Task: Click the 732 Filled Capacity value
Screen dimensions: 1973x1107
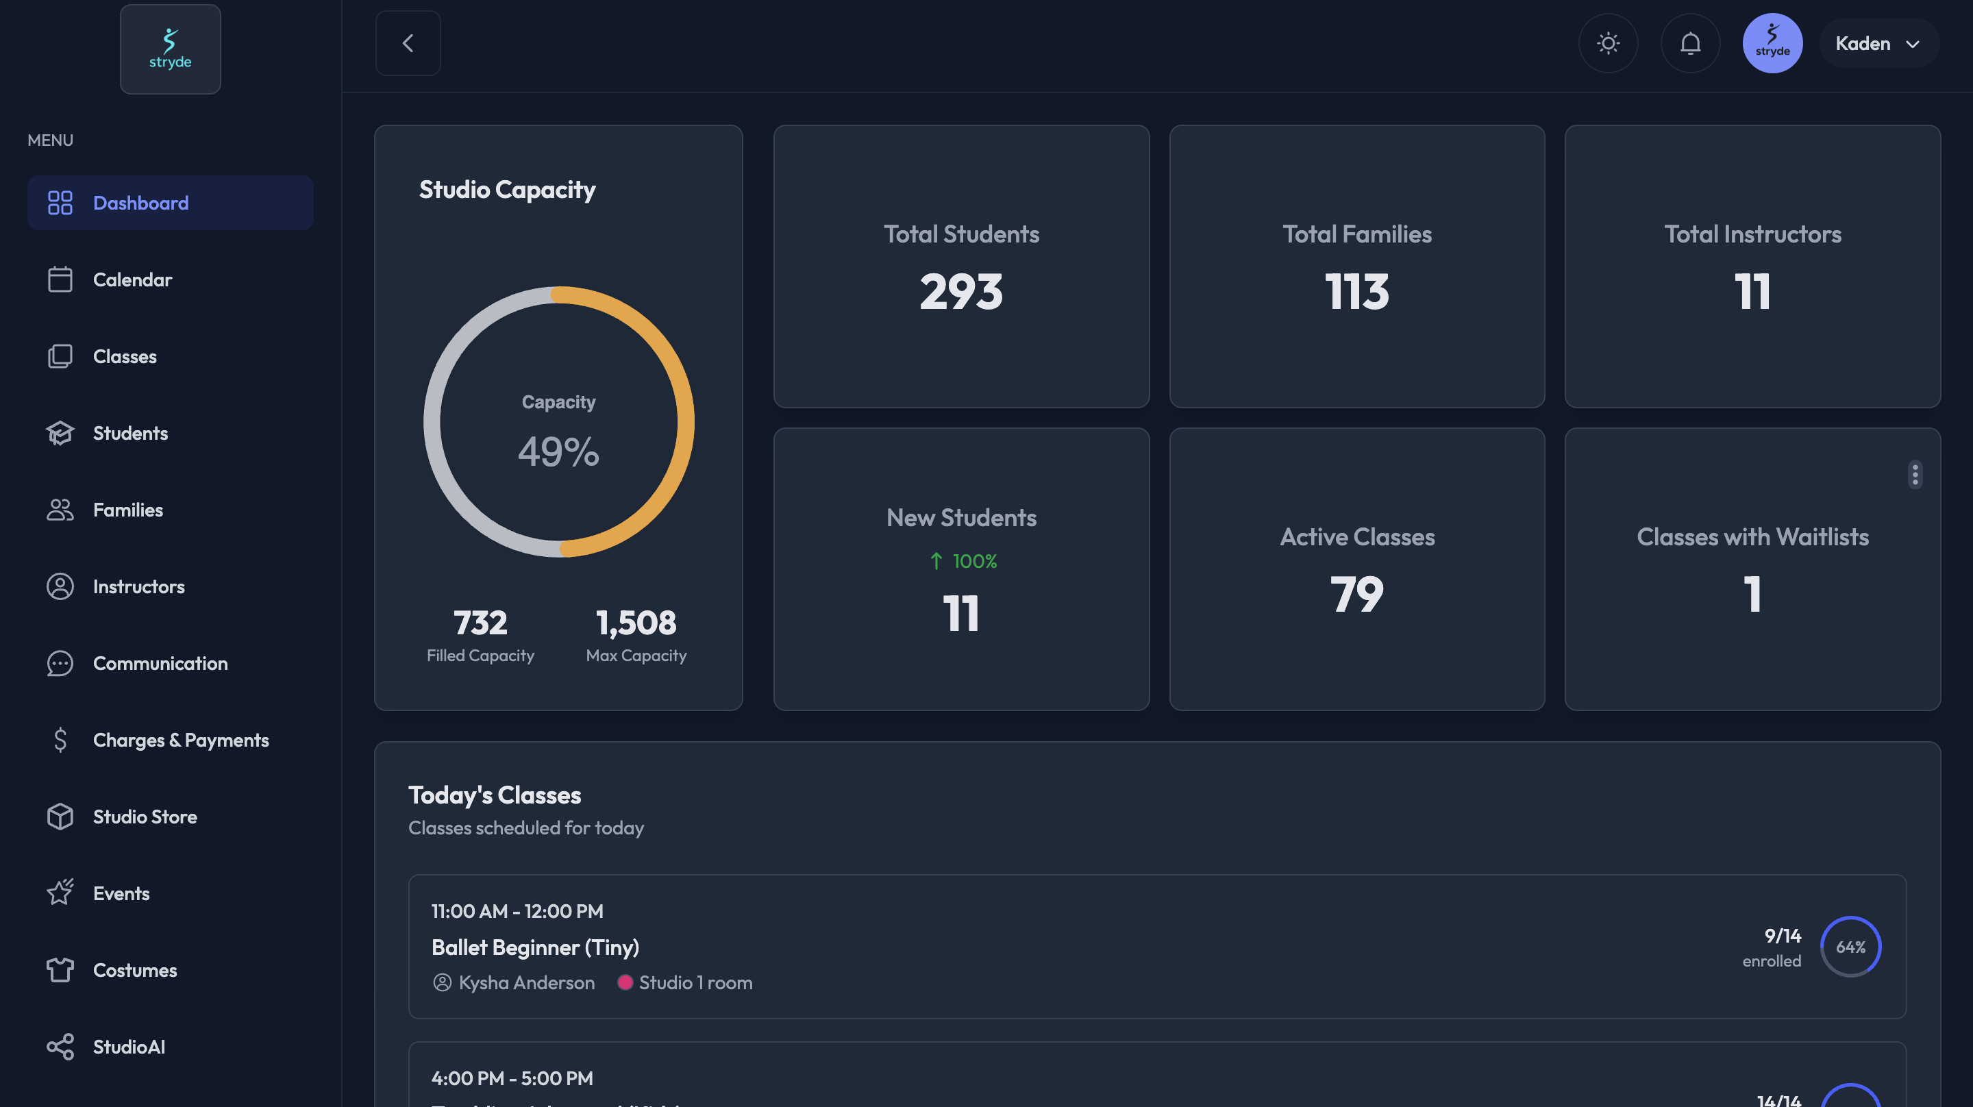Action: (480, 622)
